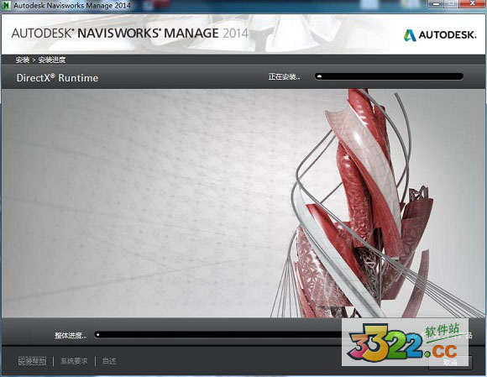
Task: Click the DirectX Runtime install progress bar
Action: (x=389, y=76)
